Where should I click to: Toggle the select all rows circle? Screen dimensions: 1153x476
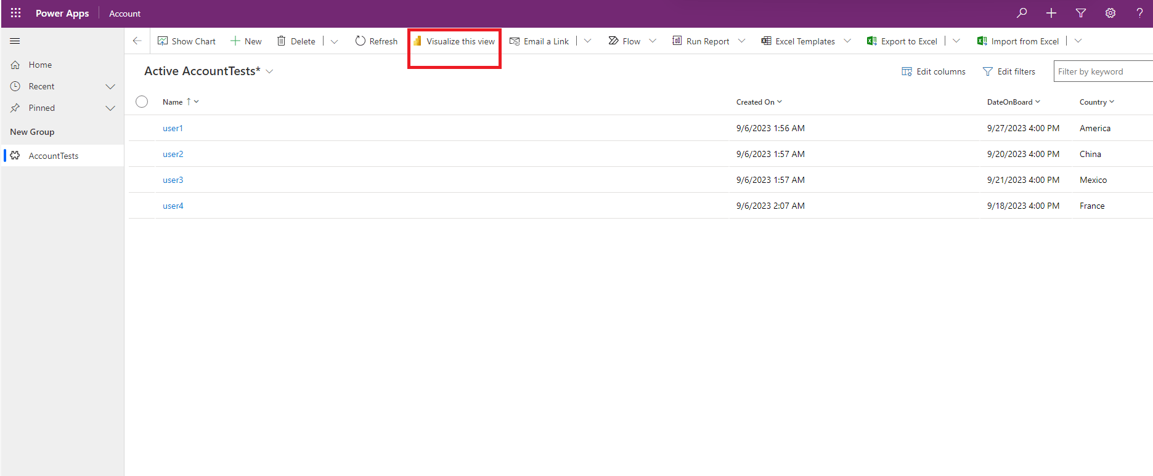click(142, 102)
